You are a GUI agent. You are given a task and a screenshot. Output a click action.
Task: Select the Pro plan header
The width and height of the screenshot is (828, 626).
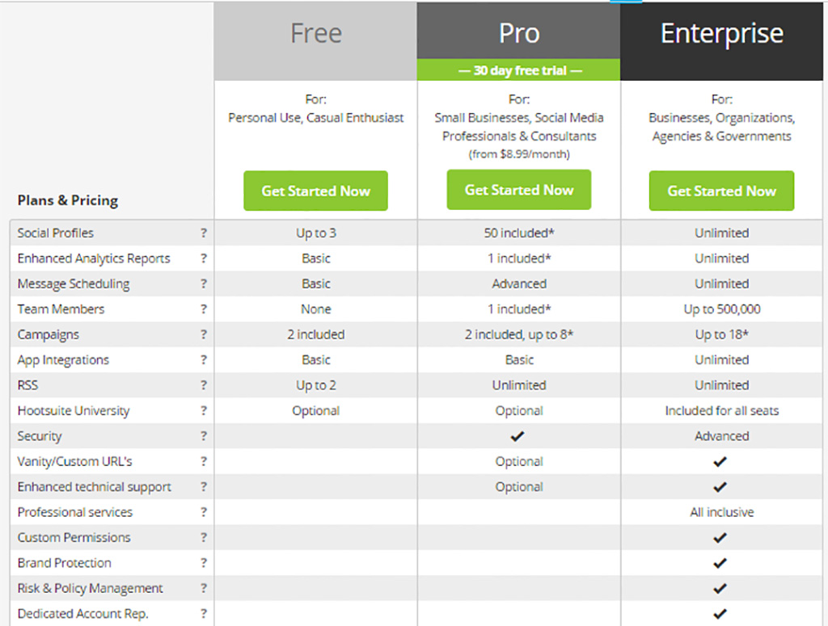click(518, 34)
